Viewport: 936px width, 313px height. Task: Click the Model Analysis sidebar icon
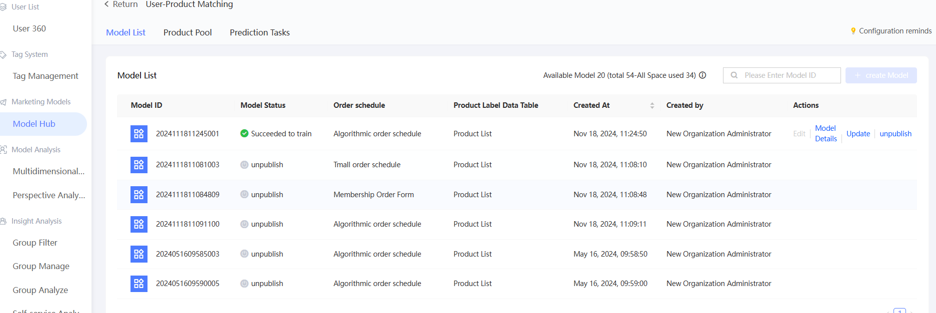[3, 150]
